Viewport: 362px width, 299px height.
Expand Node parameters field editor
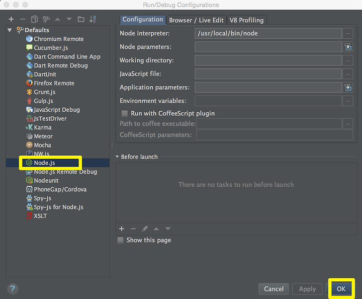pos(348,47)
